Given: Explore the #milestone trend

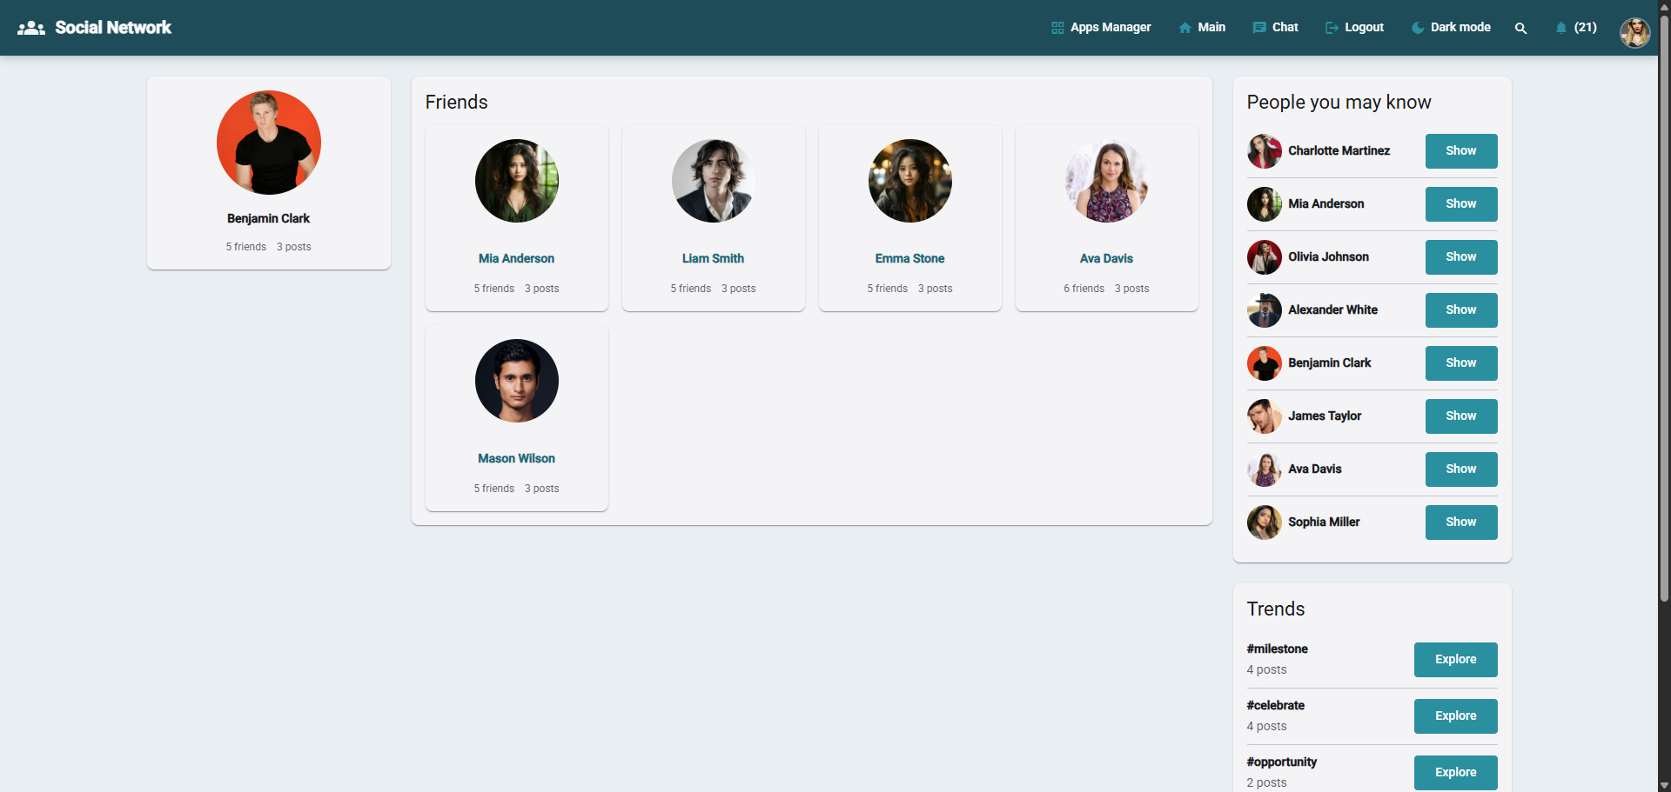Looking at the screenshot, I should click(x=1456, y=660).
